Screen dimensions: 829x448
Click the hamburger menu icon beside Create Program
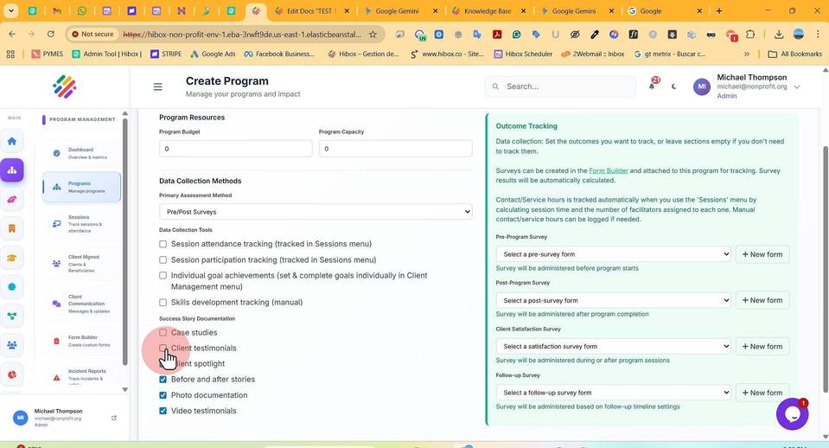[x=157, y=86]
